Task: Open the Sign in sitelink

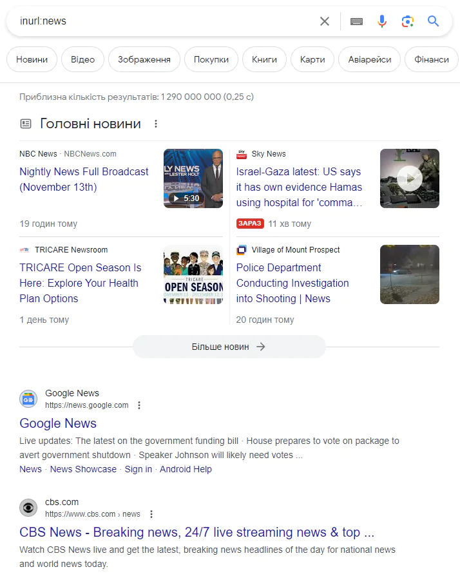Action: pyautogui.click(x=138, y=469)
